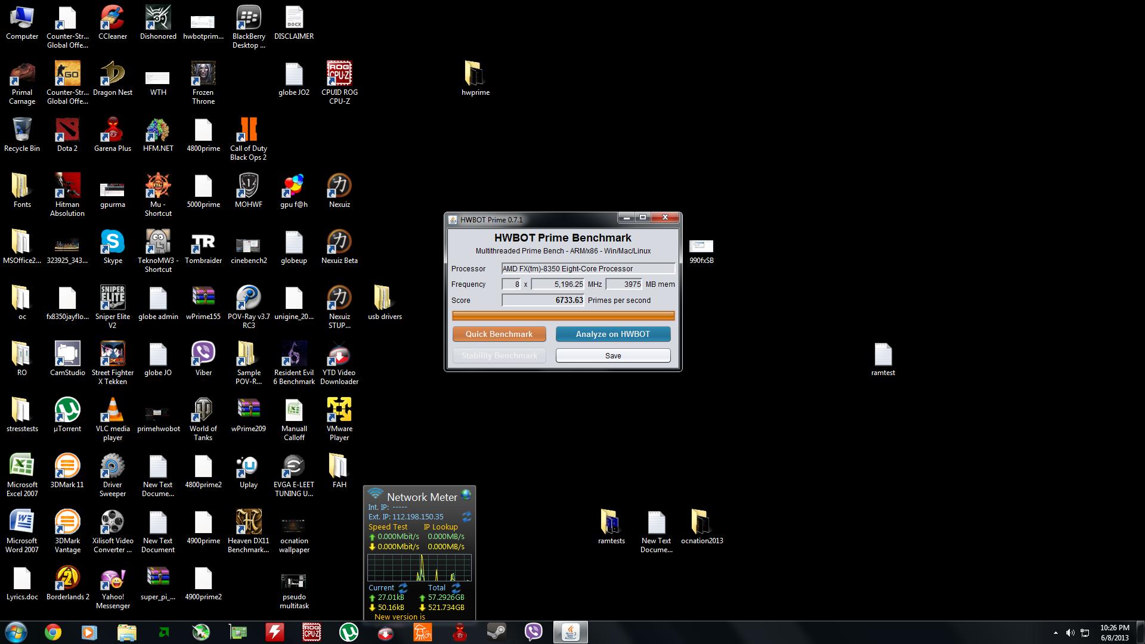Open the Windows Start menu

click(x=16, y=632)
